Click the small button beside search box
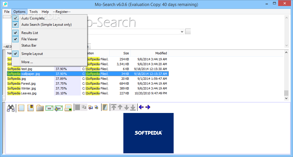Screen dimensions: 293x157 (x=188, y=32)
